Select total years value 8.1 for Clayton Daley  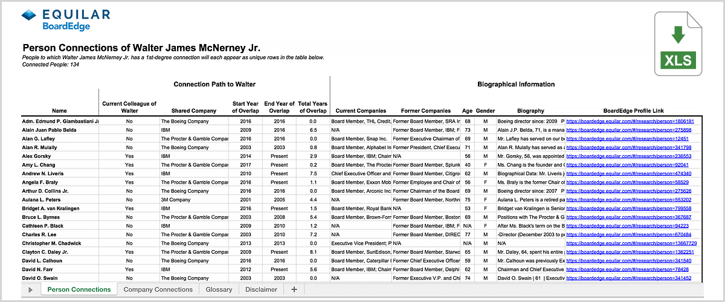point(314,252)
